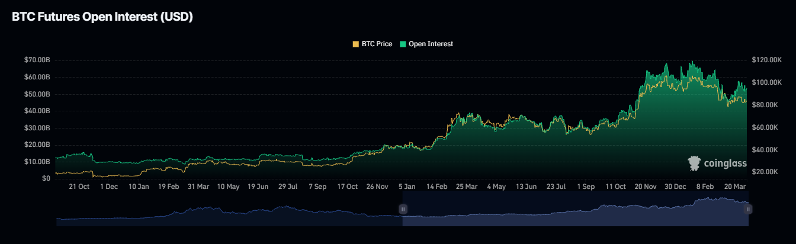Click the 26 Nov date label

coord(377,187)
